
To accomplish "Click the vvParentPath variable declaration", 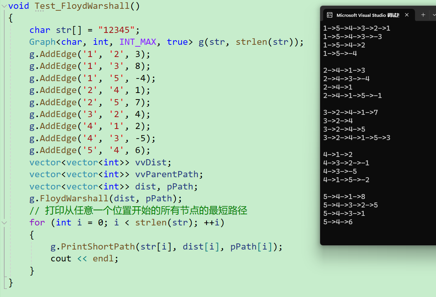I will (116, 174).
